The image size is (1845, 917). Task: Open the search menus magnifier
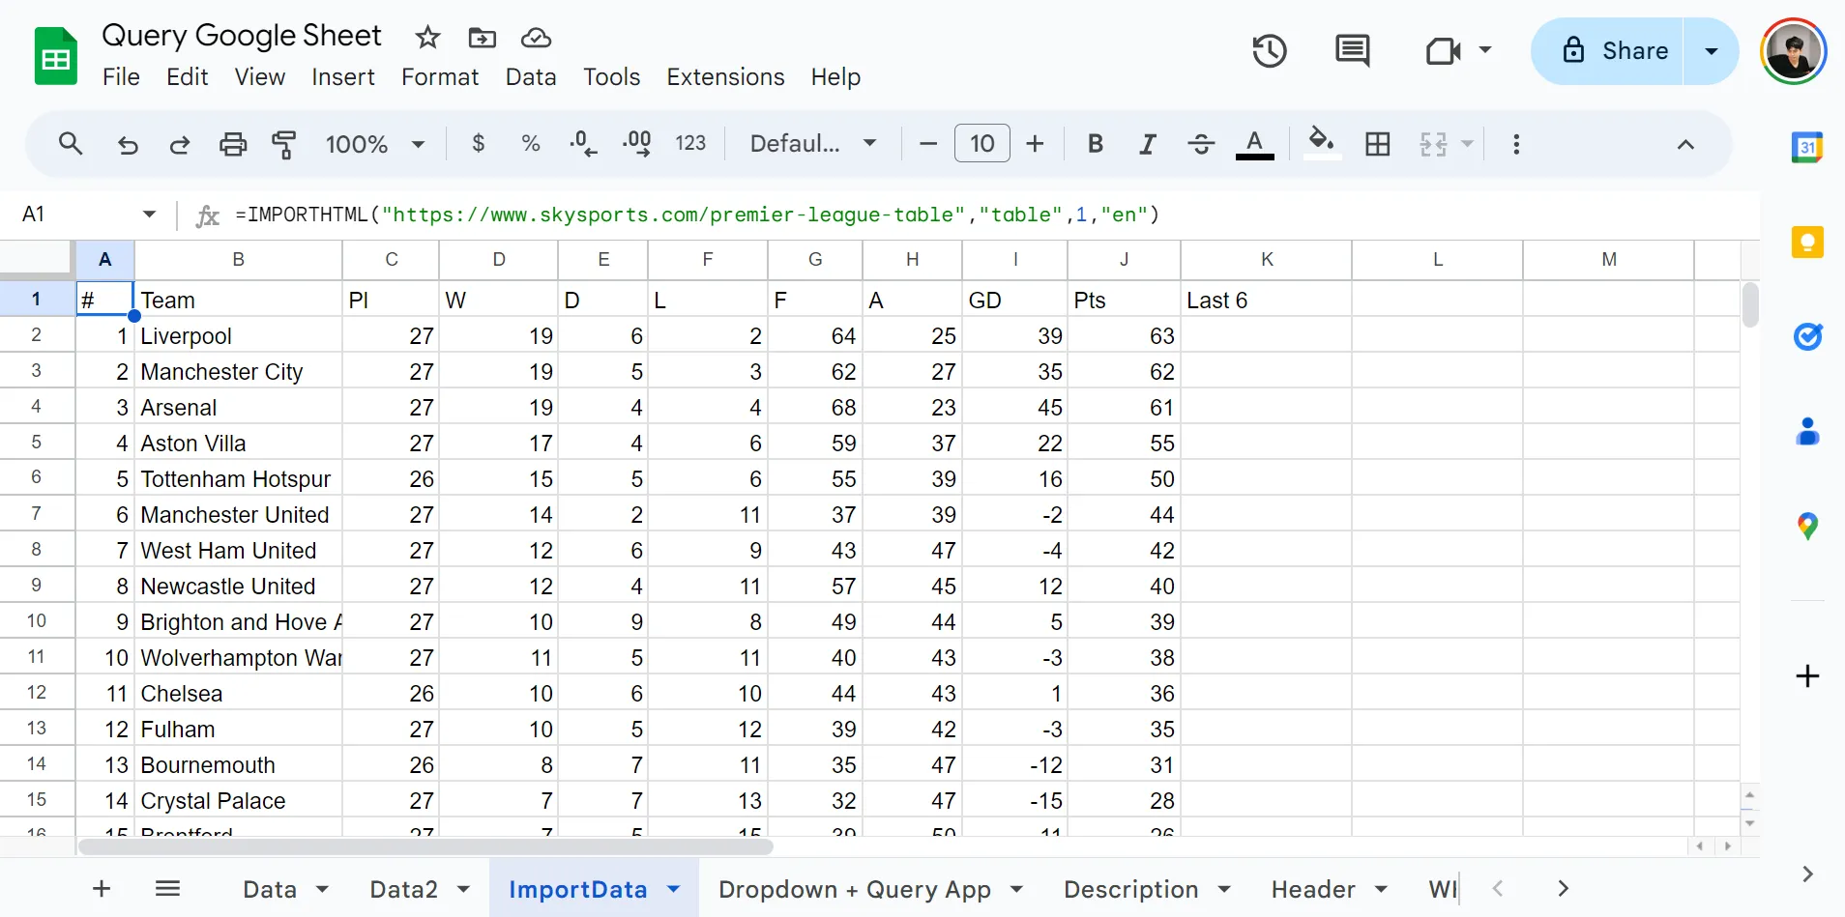pos(71,144)
